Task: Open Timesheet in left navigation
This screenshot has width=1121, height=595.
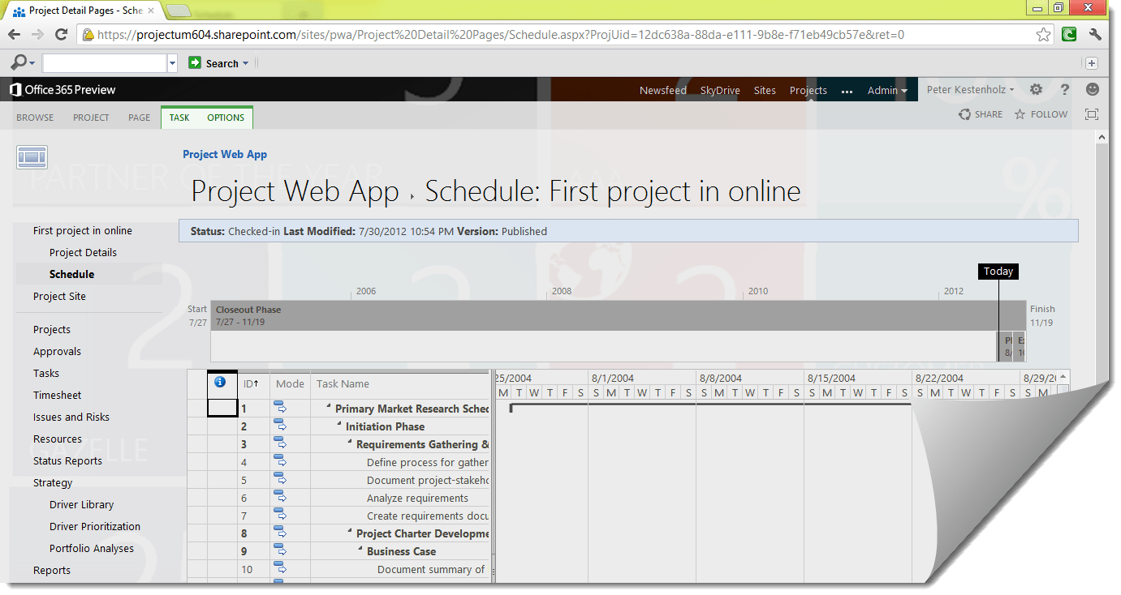Action: point(57,395)
